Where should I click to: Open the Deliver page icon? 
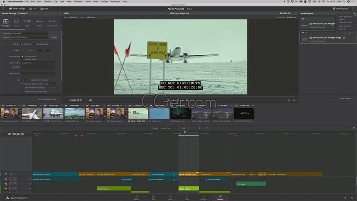[x=220, y=197]
